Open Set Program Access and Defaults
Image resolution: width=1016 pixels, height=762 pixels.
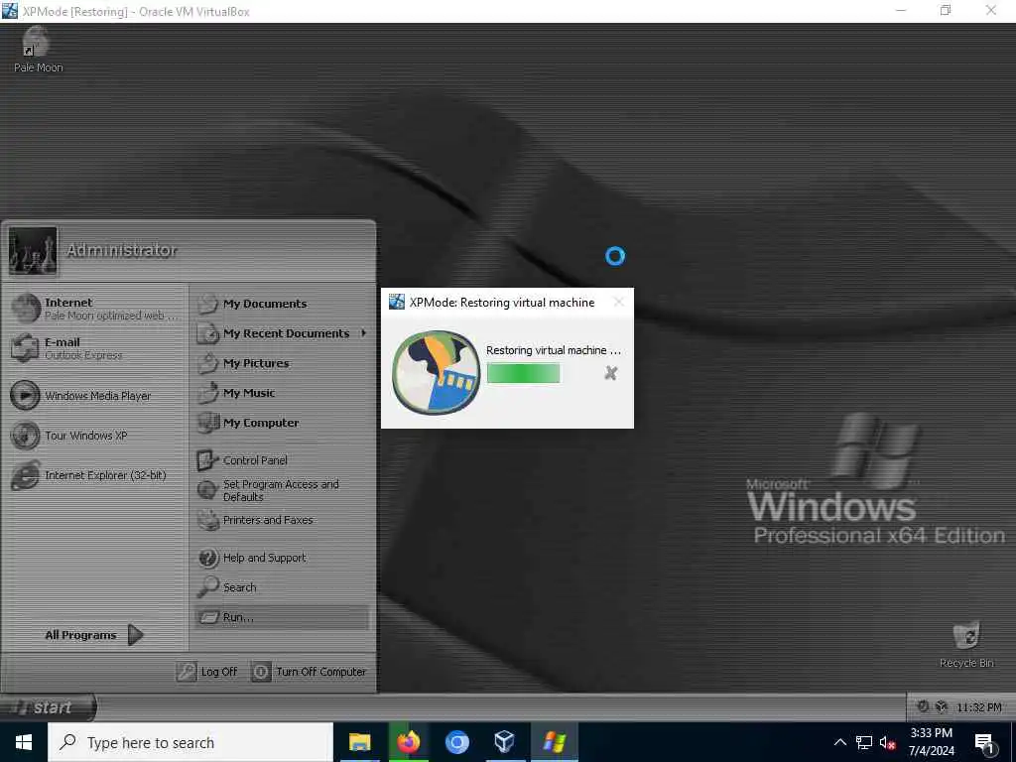point(281,490)
